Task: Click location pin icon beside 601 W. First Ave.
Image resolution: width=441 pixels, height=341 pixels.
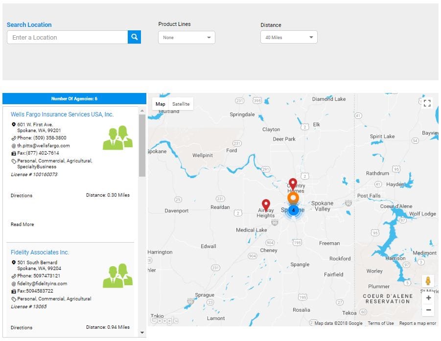Action: pyautogui.click(x=14, y=124)
